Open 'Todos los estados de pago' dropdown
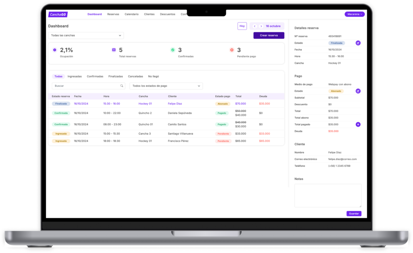This screenshot has height=253, width=413. pyautogui.click(x=166, y=86)
